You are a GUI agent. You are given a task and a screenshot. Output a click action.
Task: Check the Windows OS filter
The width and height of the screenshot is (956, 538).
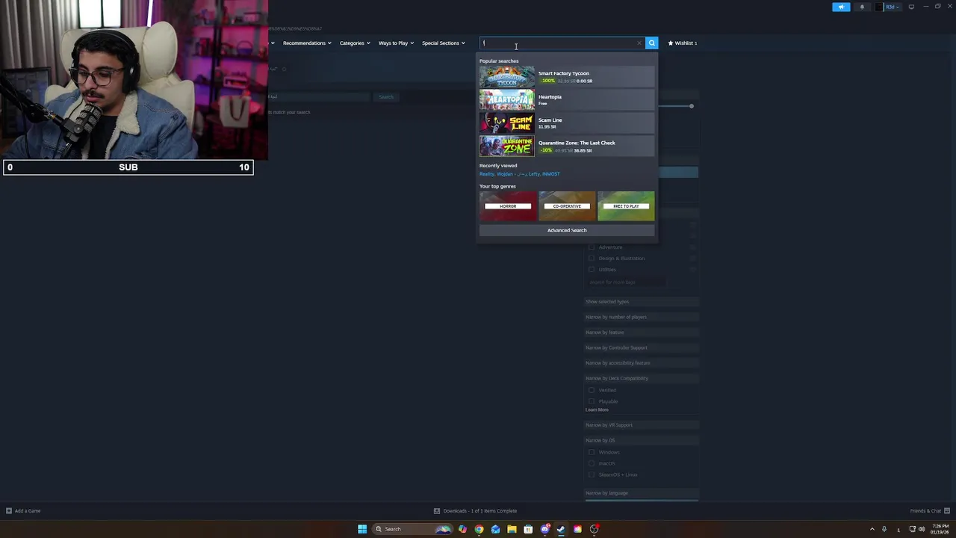[592, 452]
